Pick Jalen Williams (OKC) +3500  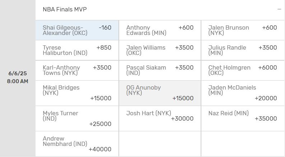click(x=160, y=50)
